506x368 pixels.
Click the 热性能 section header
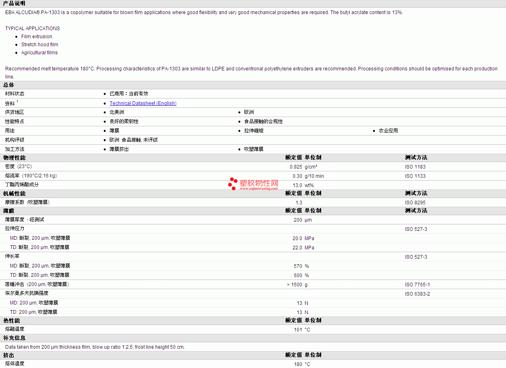12,321
